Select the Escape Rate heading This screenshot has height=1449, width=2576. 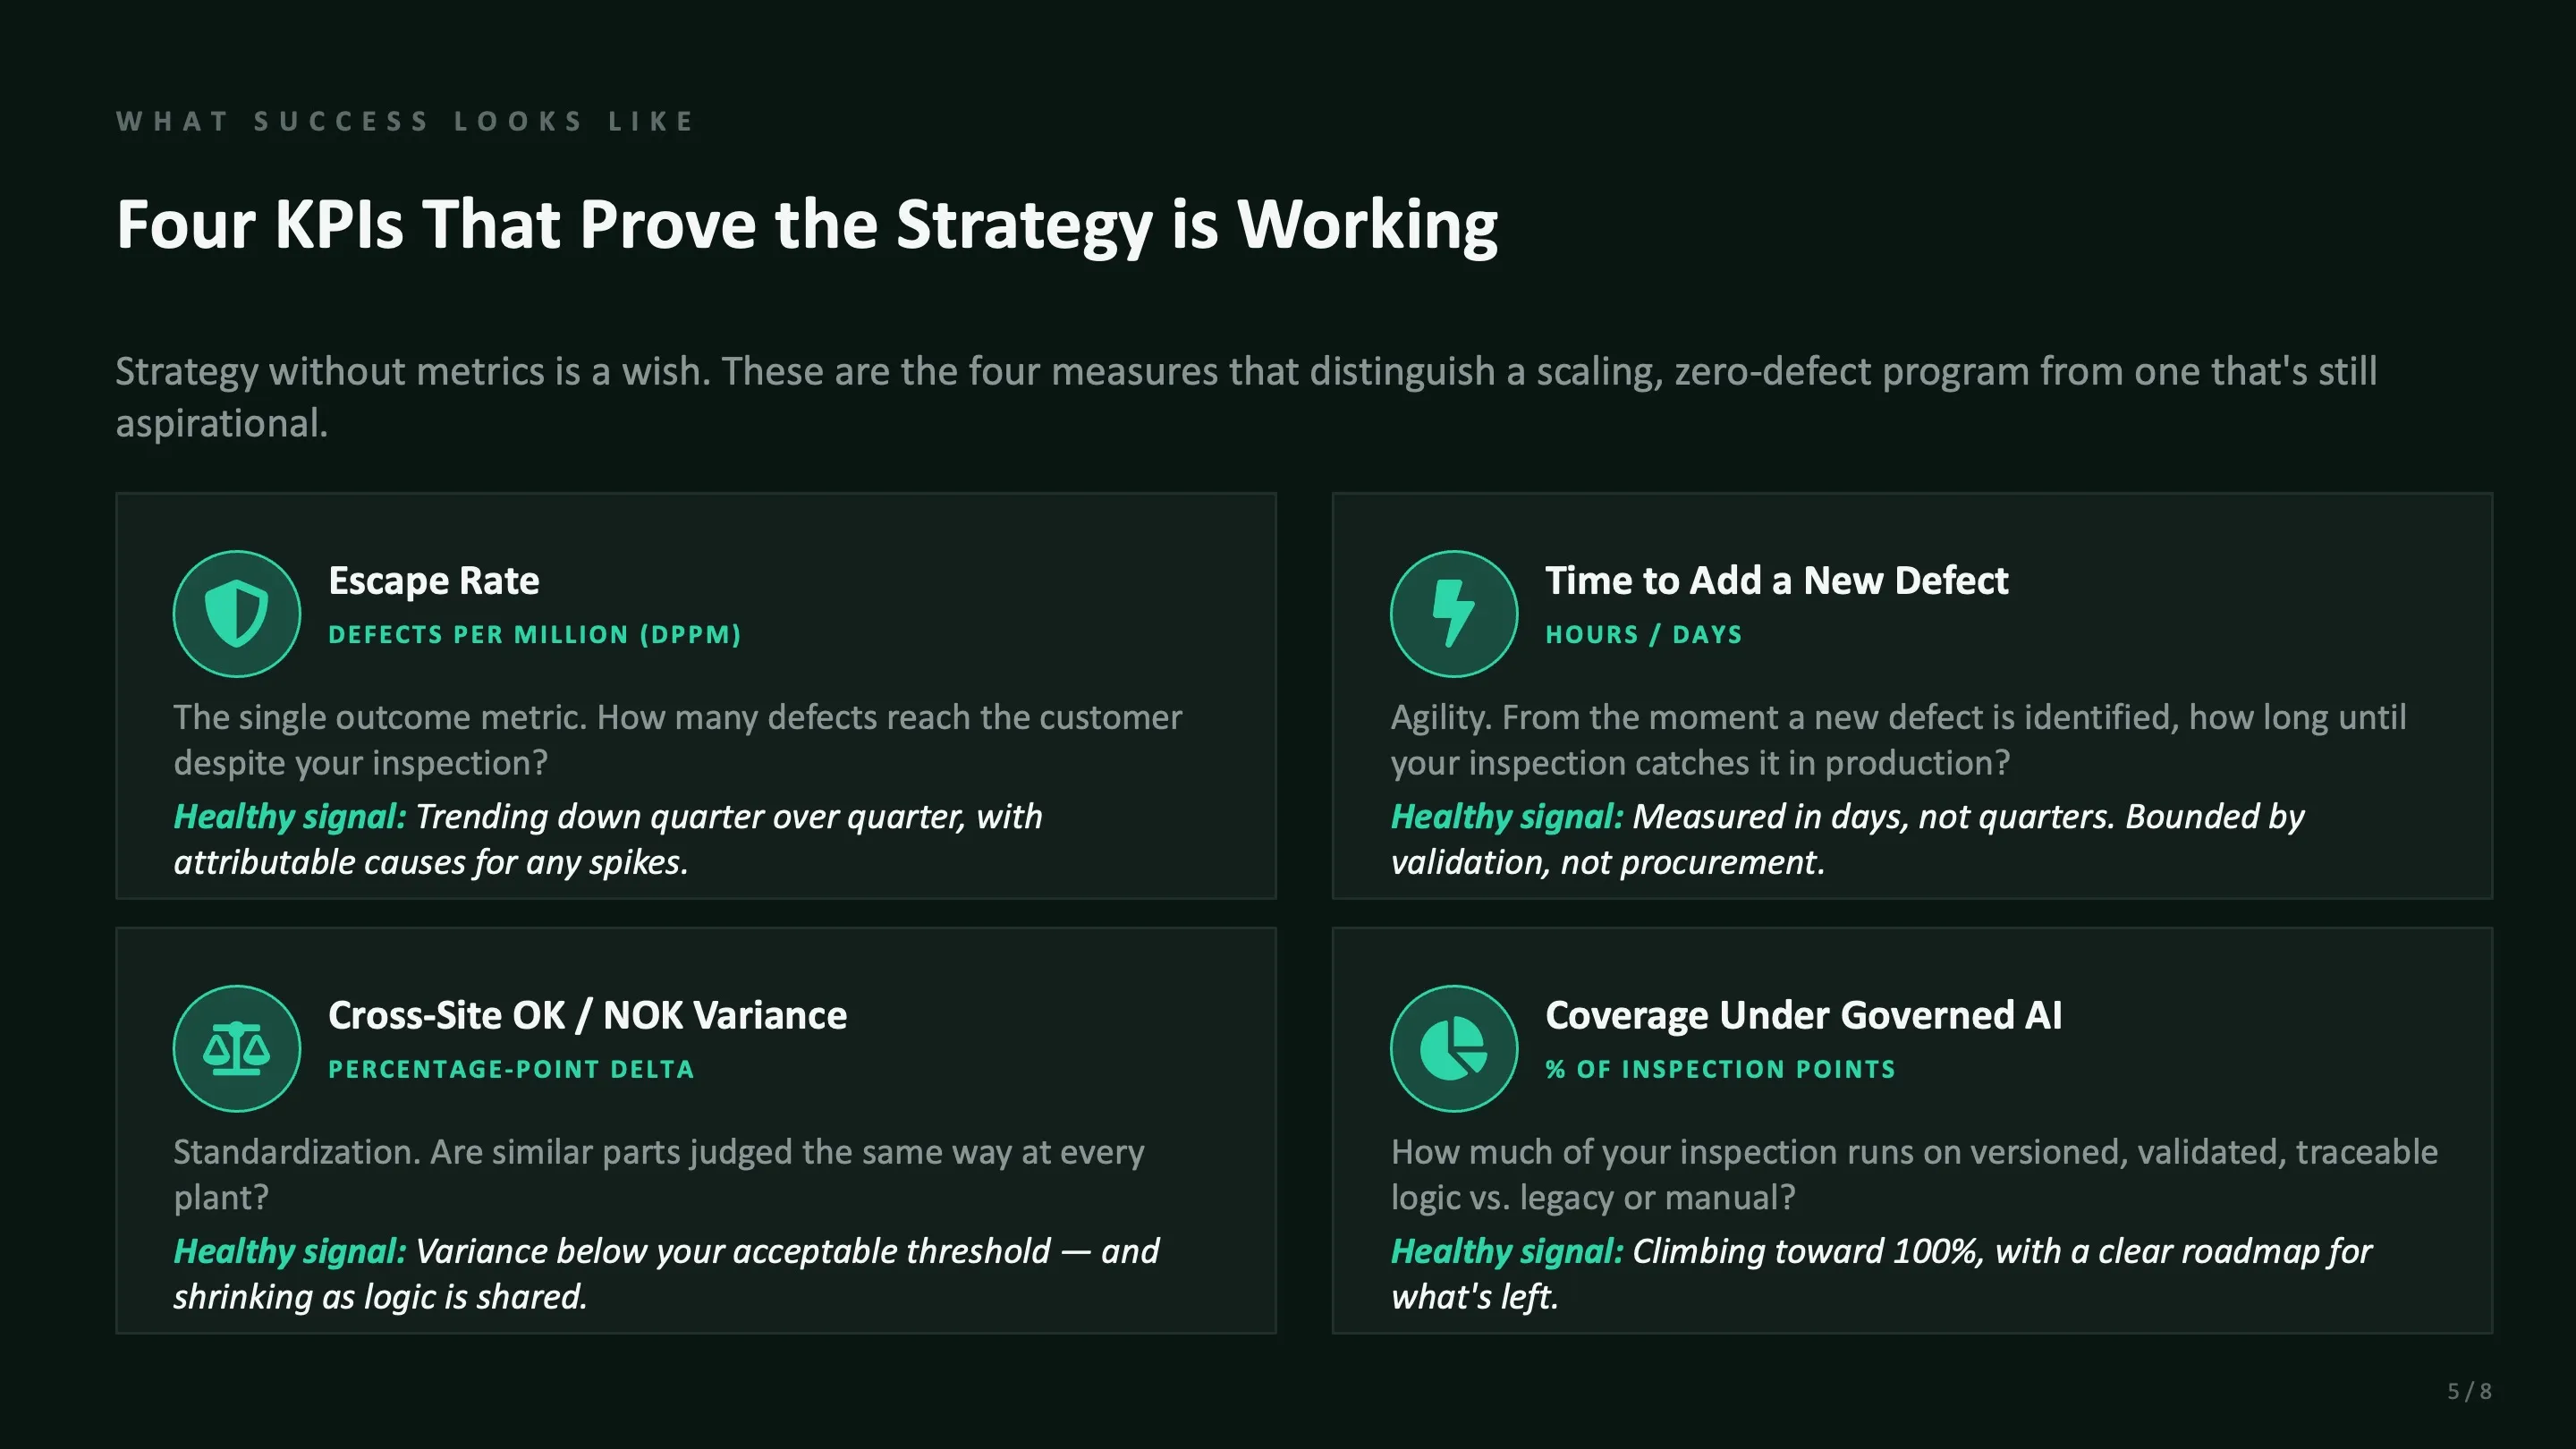(x=434, y=581)
